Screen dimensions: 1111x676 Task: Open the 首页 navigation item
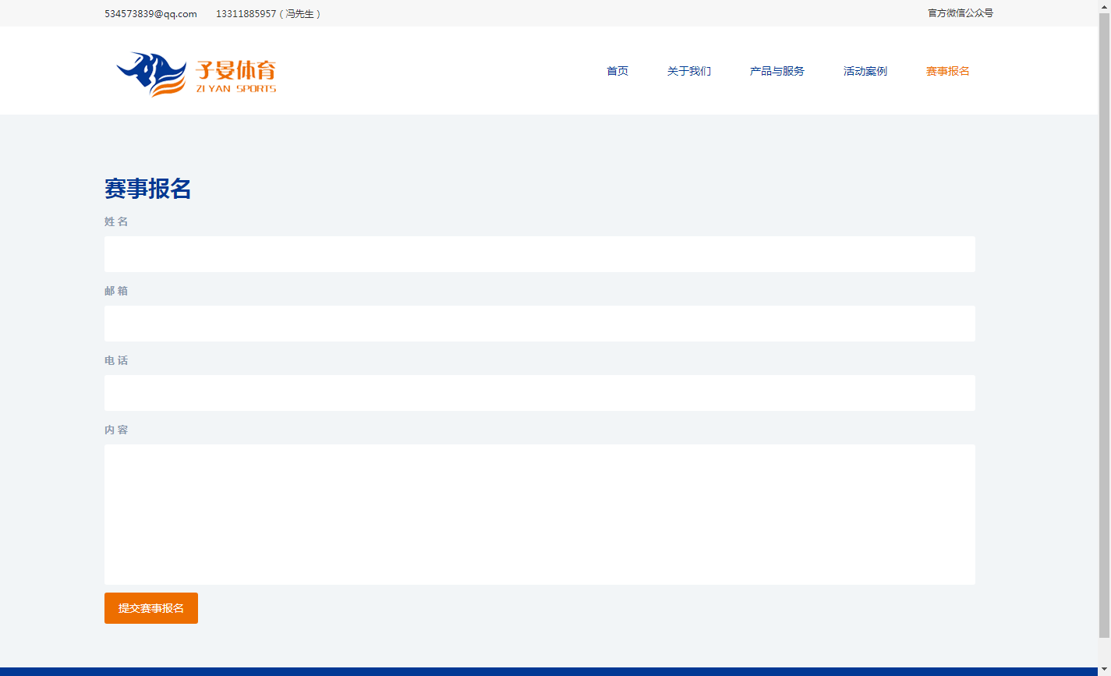coord(617,71)
